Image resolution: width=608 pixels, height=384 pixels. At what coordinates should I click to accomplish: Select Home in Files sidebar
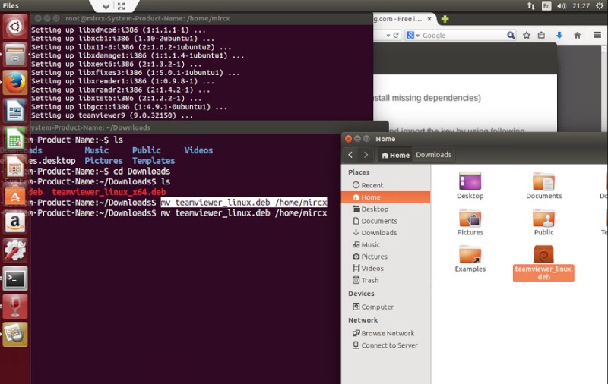pos(386,197)
